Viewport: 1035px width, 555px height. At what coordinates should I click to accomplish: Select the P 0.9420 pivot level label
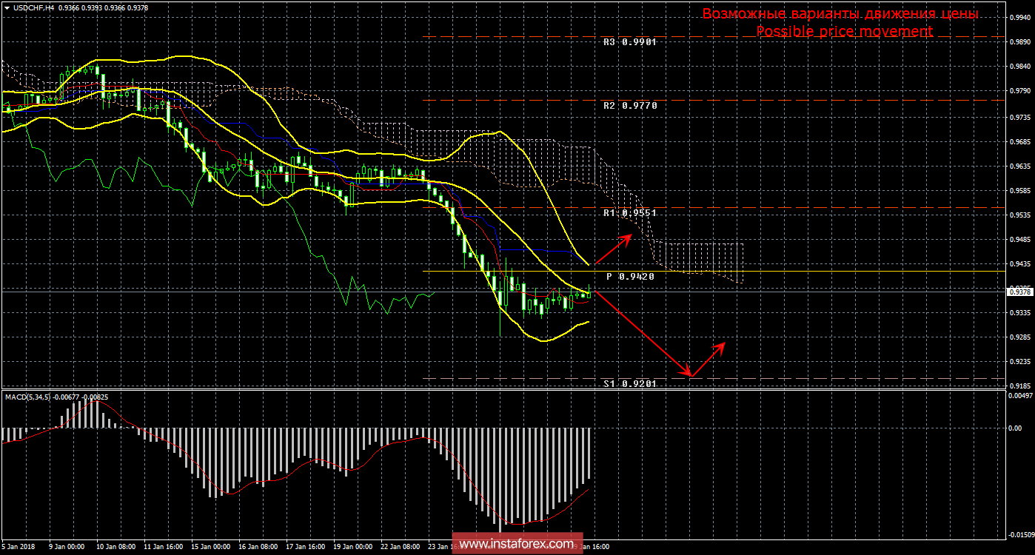630,276
